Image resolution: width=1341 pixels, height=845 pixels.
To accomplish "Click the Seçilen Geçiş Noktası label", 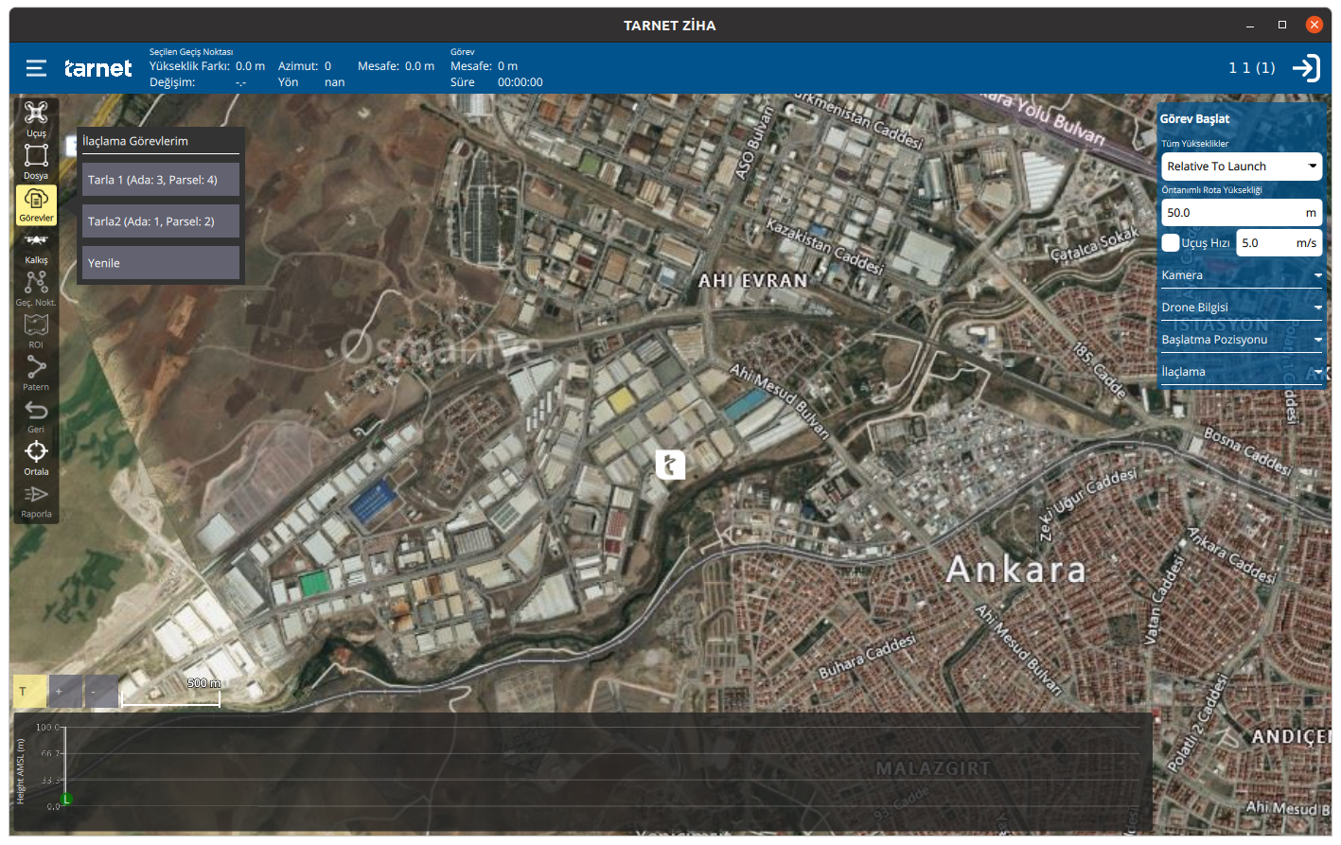I will 191,52.
